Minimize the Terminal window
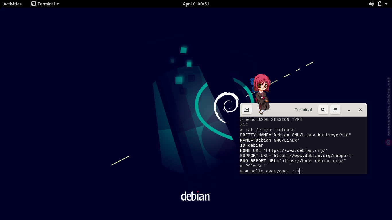This screenshot has width=392, height=220. click(x=349, y=110)
